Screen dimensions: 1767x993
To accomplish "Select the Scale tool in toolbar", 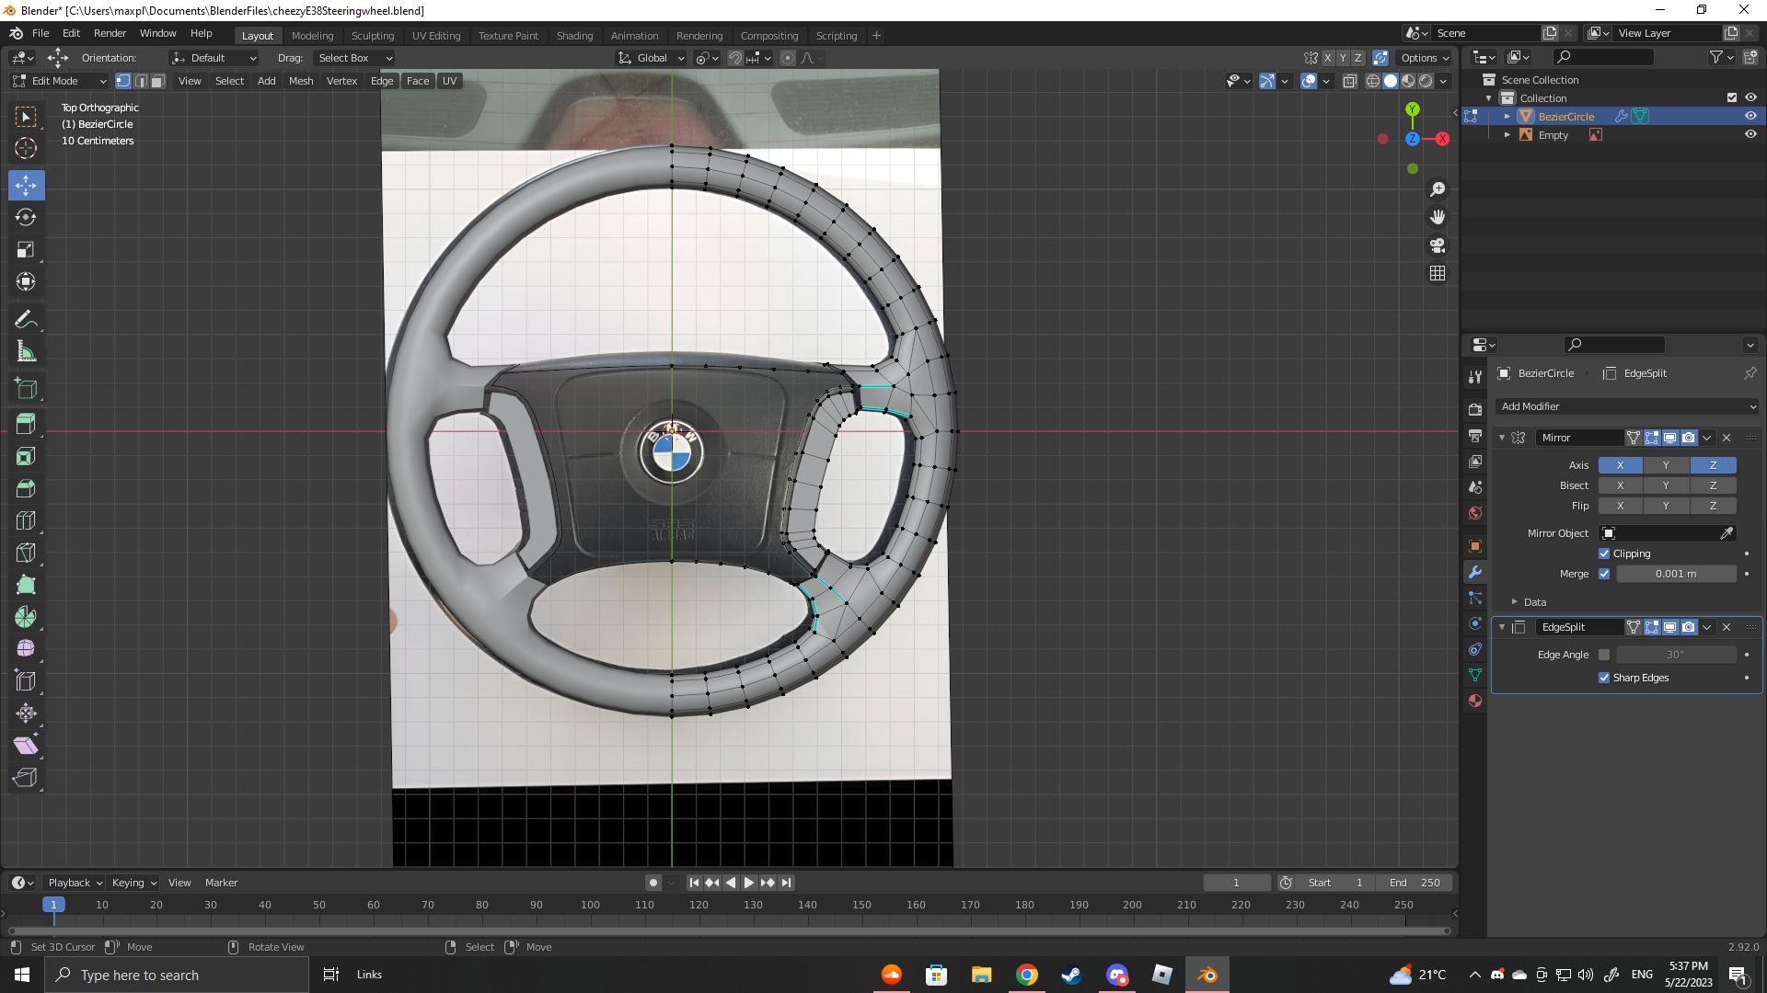I will [26, 250].
